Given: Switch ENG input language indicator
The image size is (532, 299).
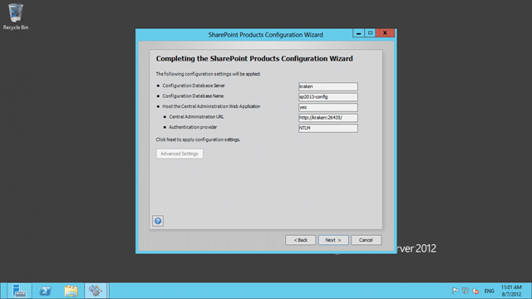Looking at the screenshot, I should point(489,291).
